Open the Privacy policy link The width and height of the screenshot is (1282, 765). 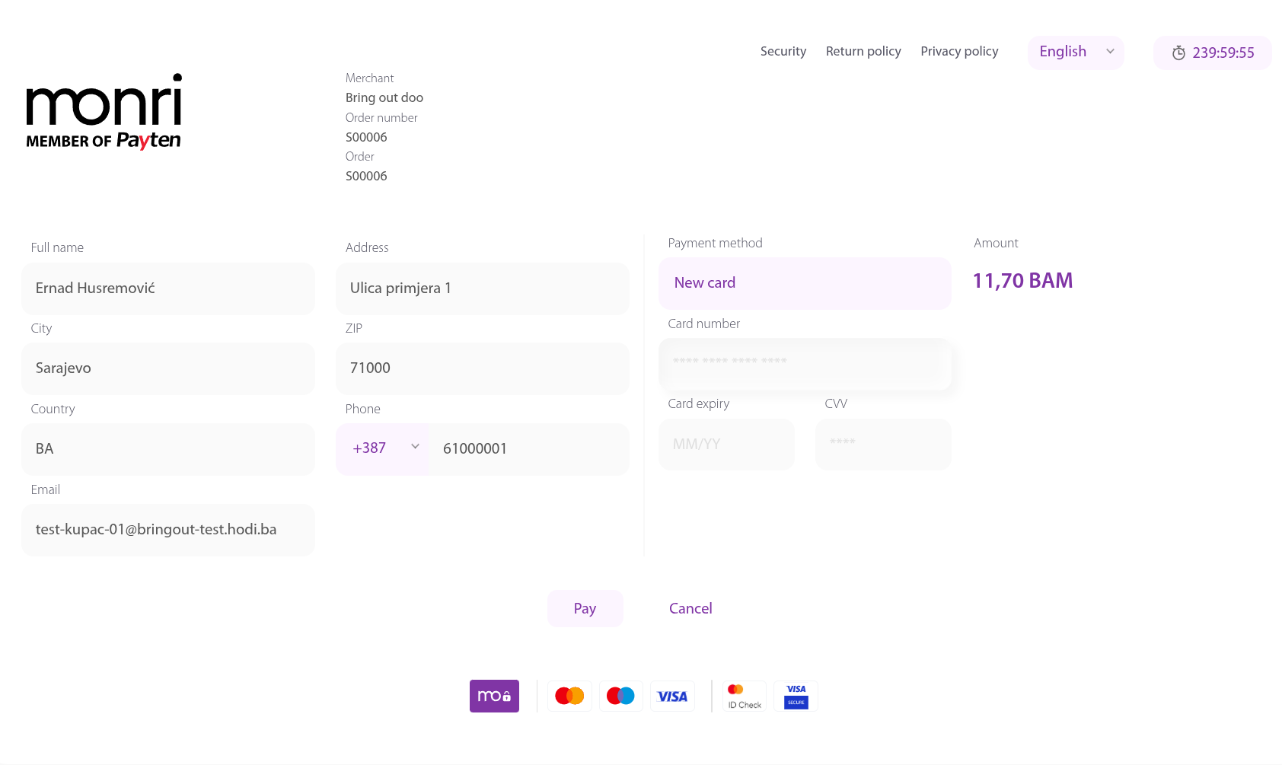pyautogui.click(x=958, y=52)
